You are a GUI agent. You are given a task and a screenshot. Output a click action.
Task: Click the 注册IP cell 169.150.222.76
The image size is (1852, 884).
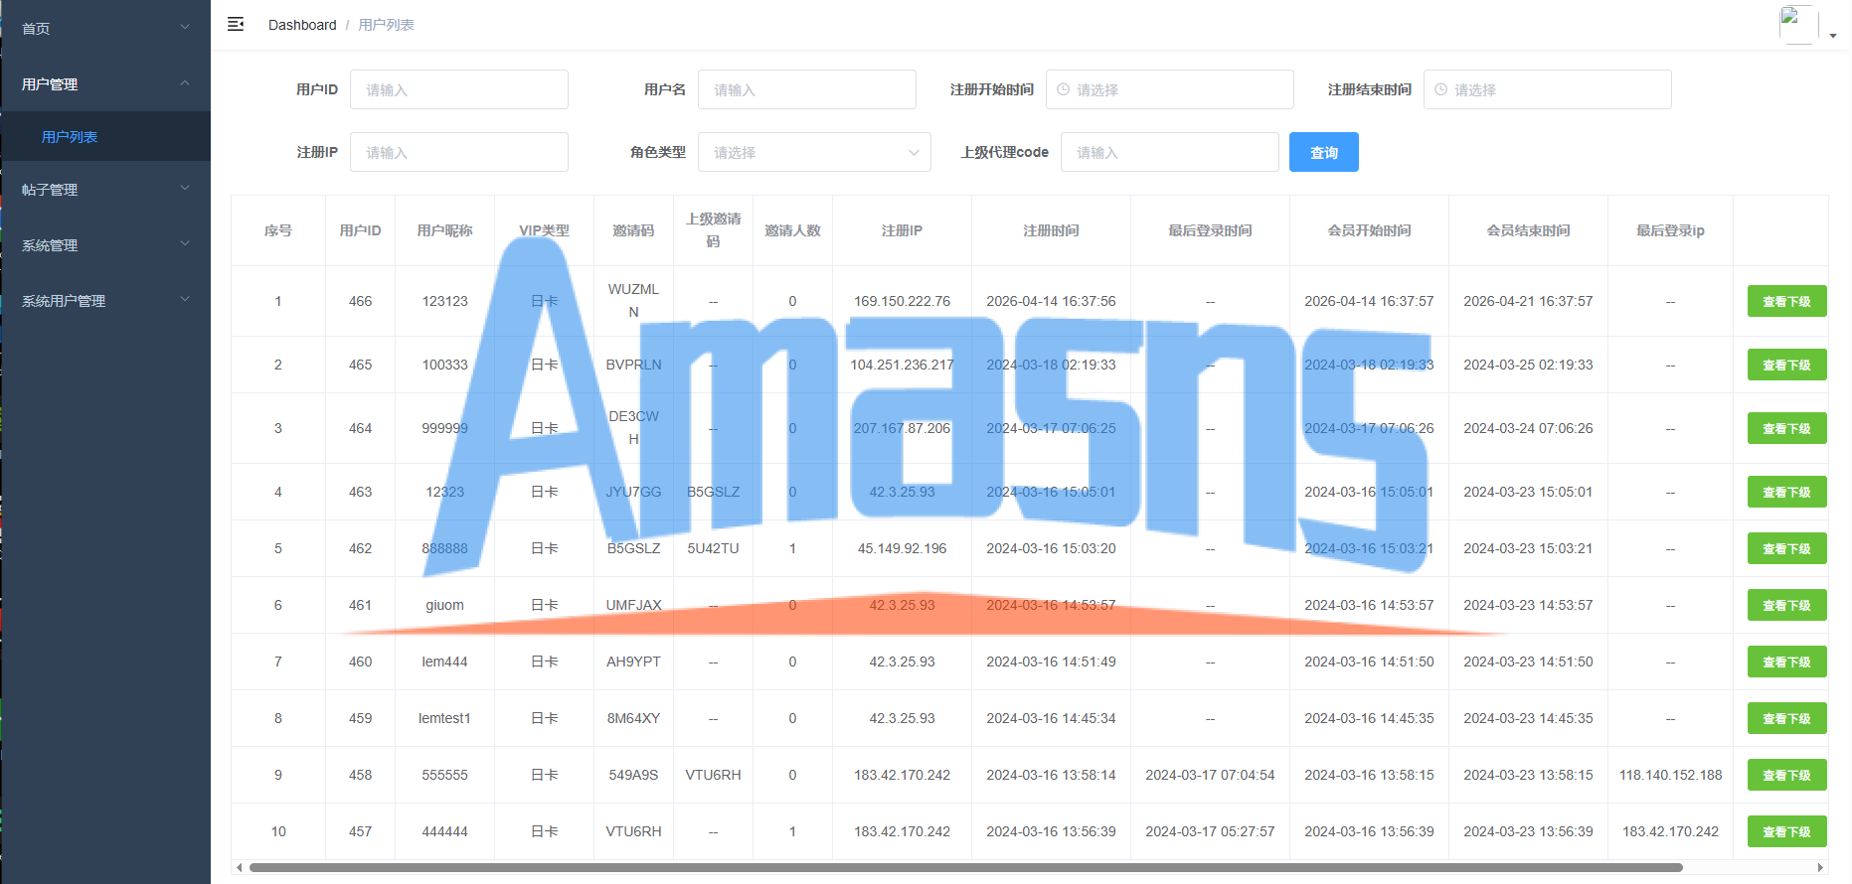902,301
